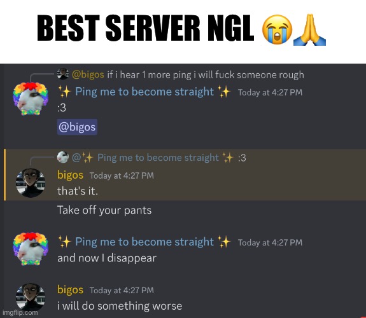Viewport: 366px width, 318px height.
Task: Jump to replied ":3" message preview
Action: pyautogui.click(x=242, y=158)
